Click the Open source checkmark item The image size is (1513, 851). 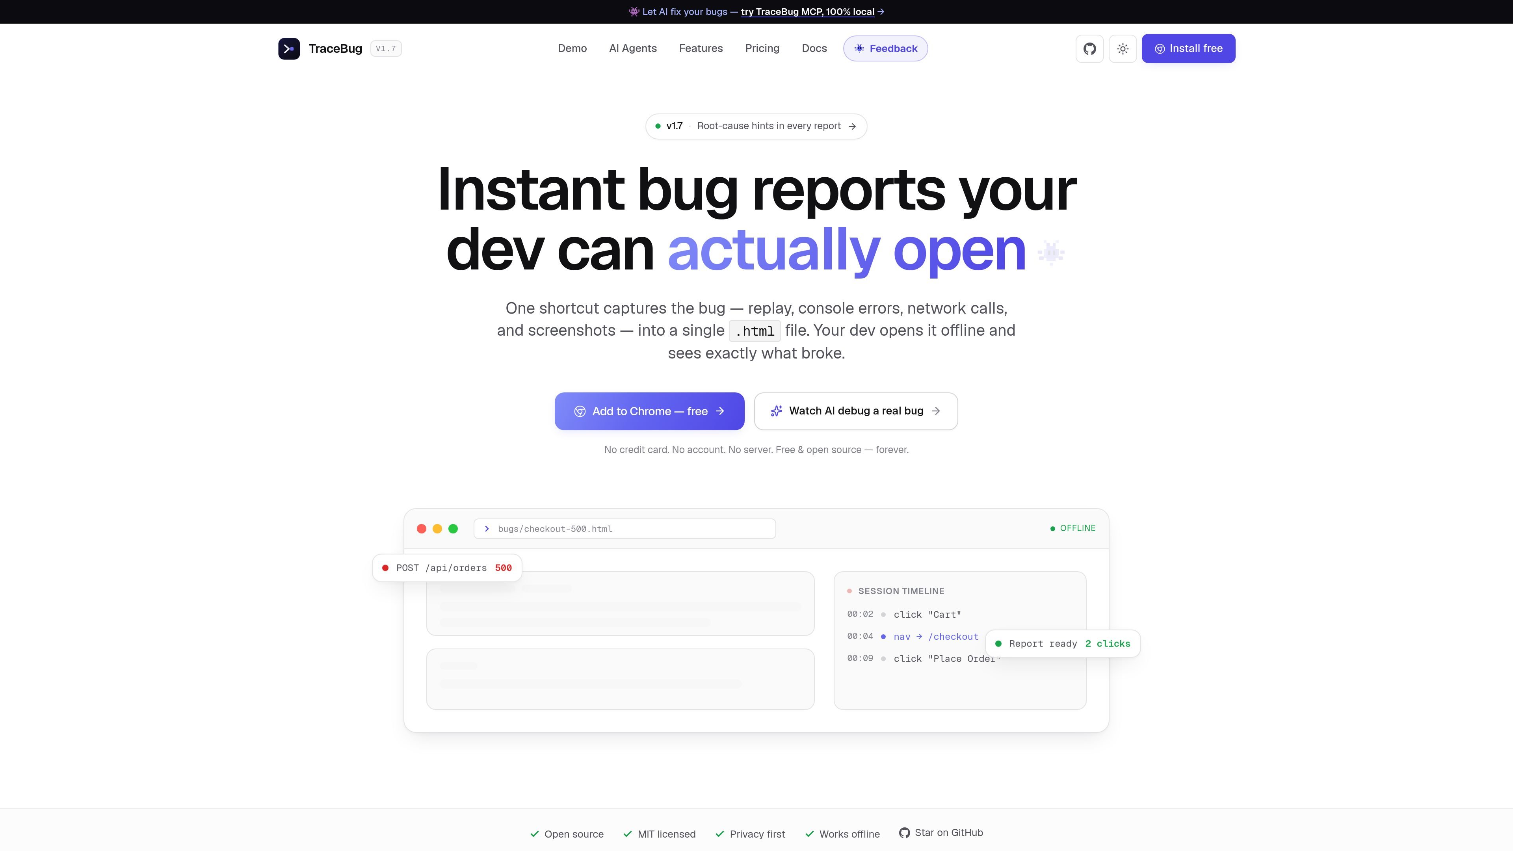567,834
